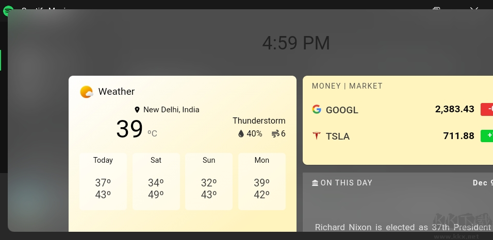Viewport: 493px width, 240px height.
Task: Click the MONEY | MARKET header
Action: (347, 86)
